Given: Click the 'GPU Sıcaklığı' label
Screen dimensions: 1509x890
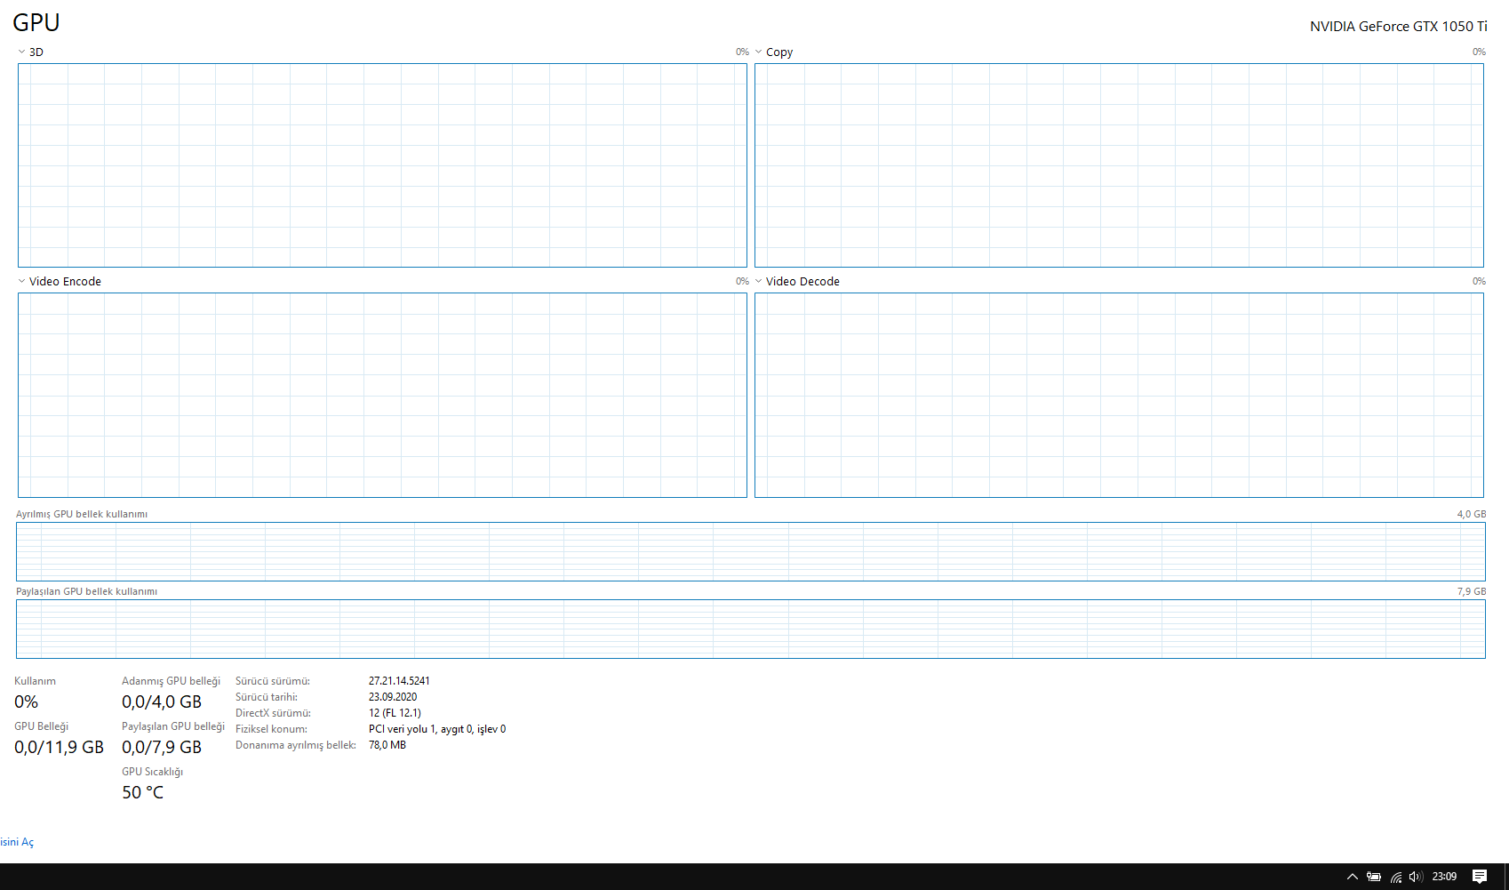Looking at the screenshot, I should (x=152, y=772).
